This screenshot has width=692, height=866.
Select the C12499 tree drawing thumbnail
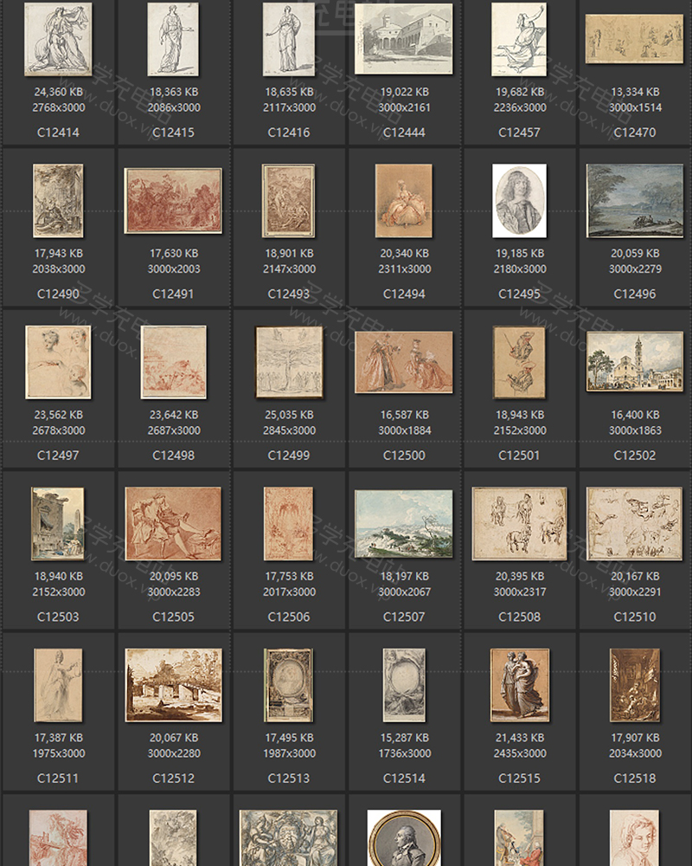[289, 362]
